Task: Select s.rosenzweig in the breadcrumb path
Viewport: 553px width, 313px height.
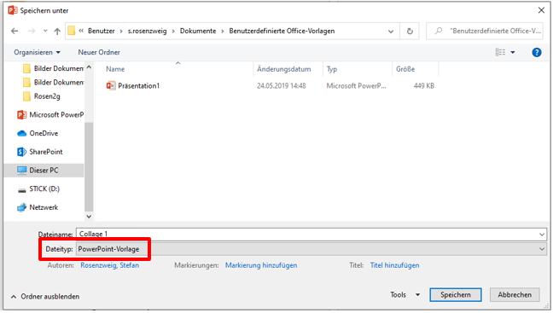Action: [x=147, y=31]
